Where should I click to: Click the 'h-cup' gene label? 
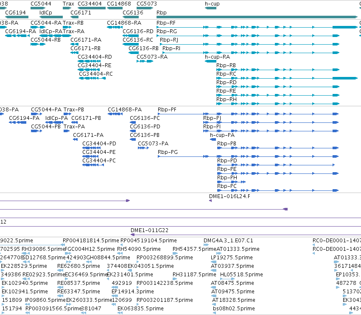[212, 4]
